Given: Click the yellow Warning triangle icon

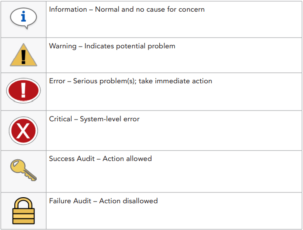Looking at the screenshot, I should click(x=23, y=55).
